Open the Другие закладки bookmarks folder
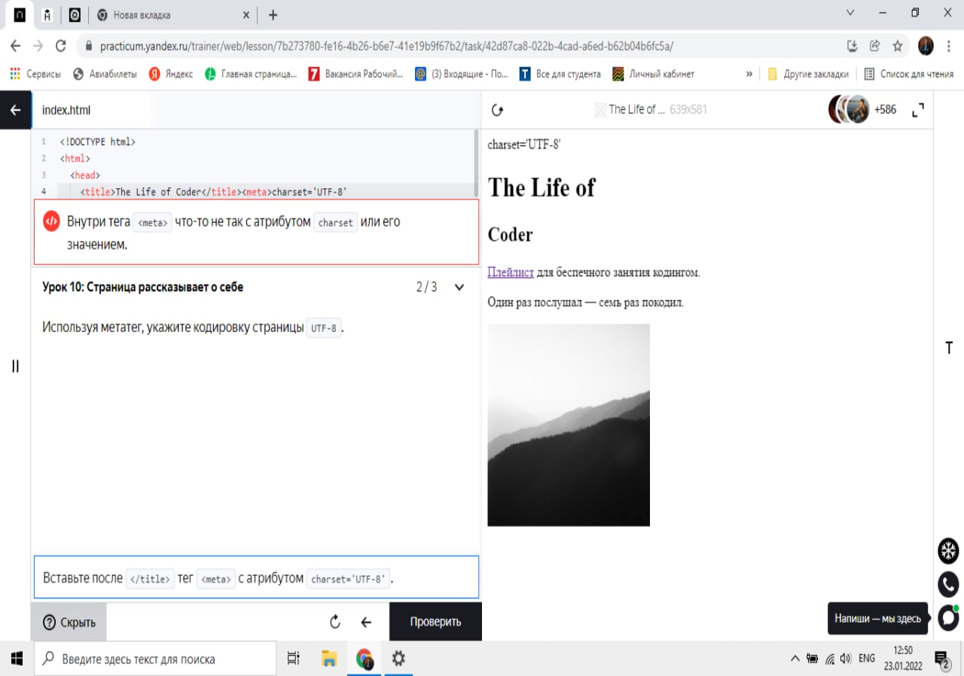 [808, 74]
